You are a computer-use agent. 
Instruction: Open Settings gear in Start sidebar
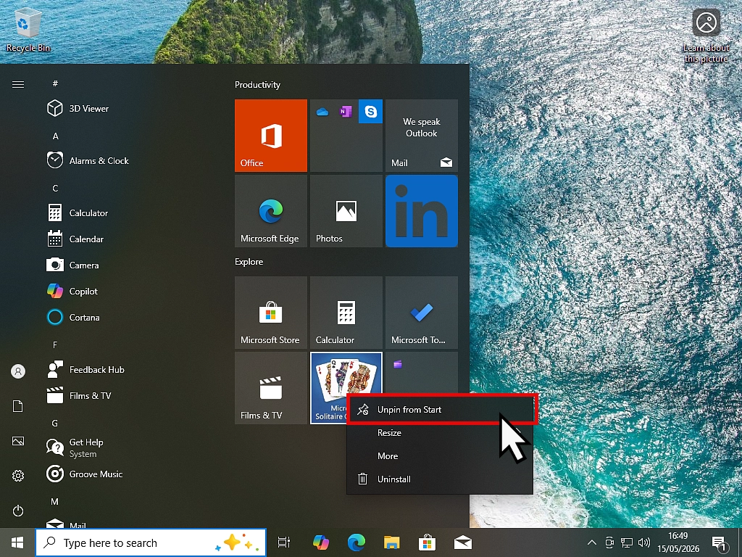pyautogui.click(x=18, y=476)
